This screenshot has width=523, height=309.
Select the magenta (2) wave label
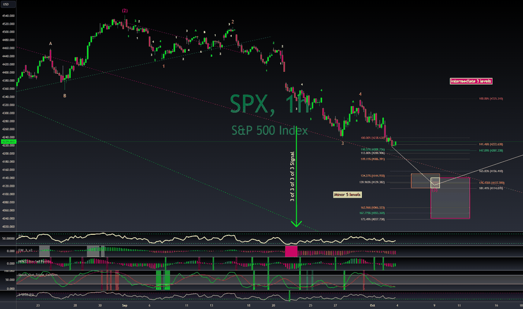point(125,11)
